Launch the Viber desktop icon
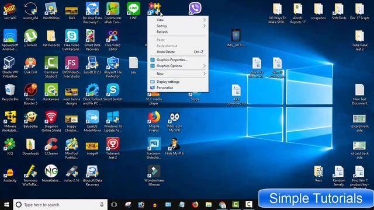 pyautogui.click(x=195, y=8)
